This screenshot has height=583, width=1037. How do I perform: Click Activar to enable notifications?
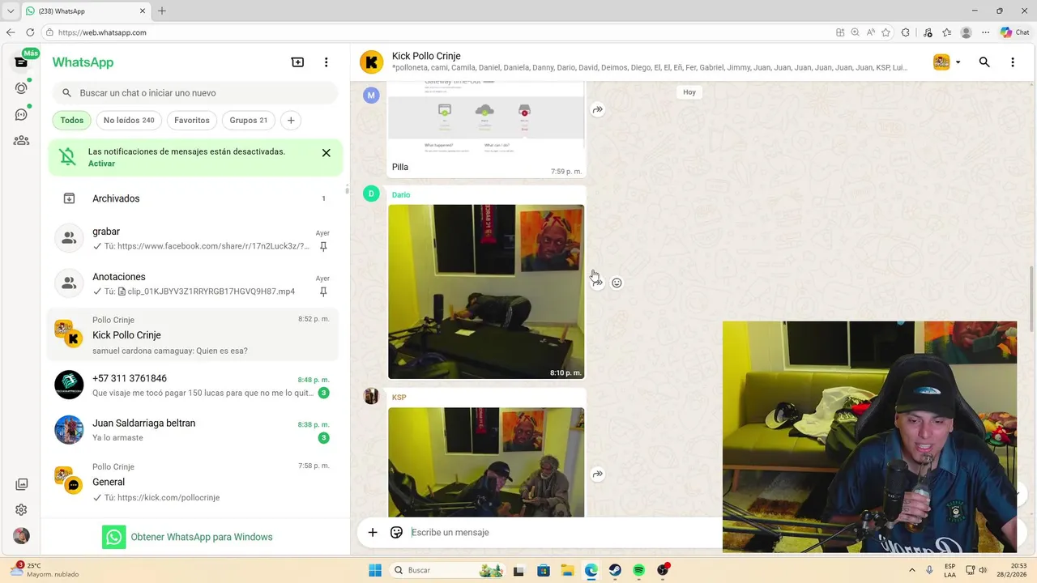[101, 164]
